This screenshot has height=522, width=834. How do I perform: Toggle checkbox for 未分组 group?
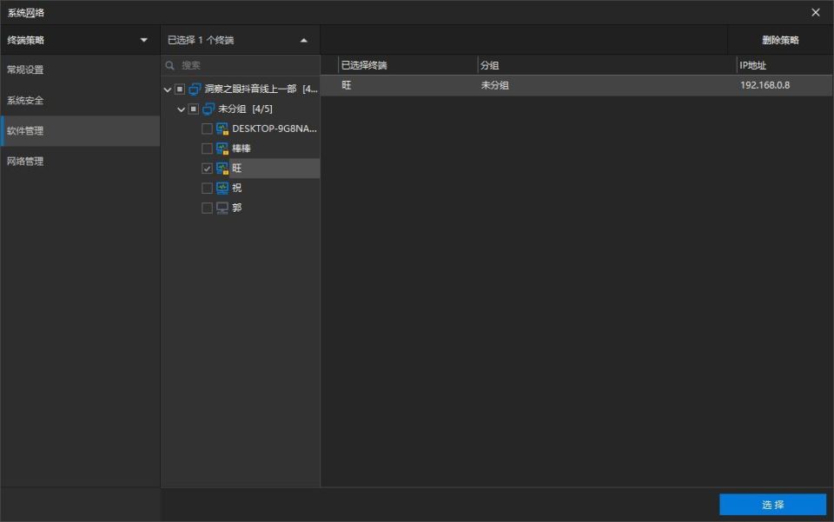[x=194, y=109]
